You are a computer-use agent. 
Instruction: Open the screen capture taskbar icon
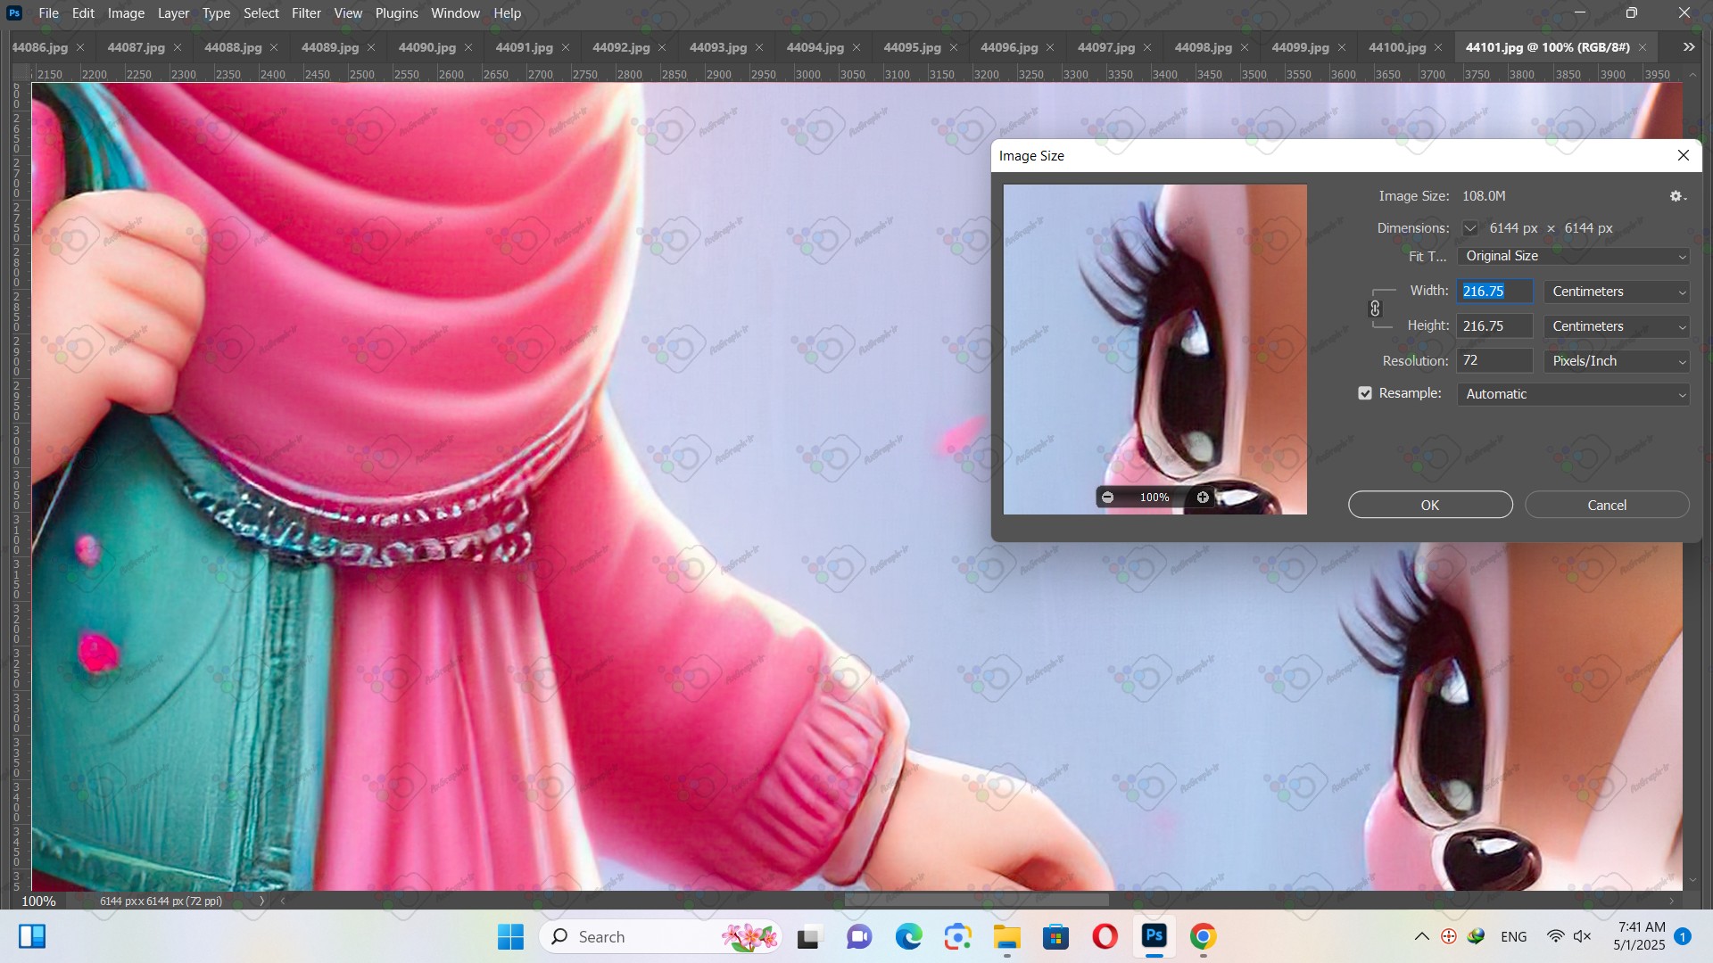[958, 936]
